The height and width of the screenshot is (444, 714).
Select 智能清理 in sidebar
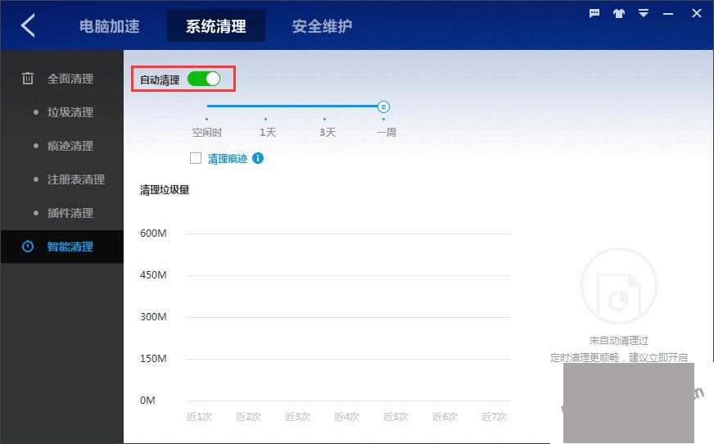pyautogui.click(x=62, y=247)
